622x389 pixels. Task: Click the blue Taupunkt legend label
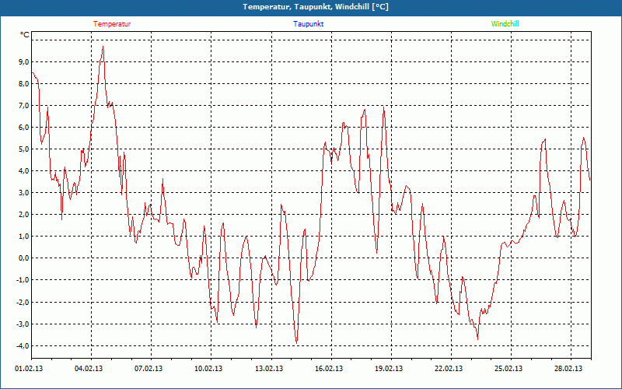tap(308, 24)
